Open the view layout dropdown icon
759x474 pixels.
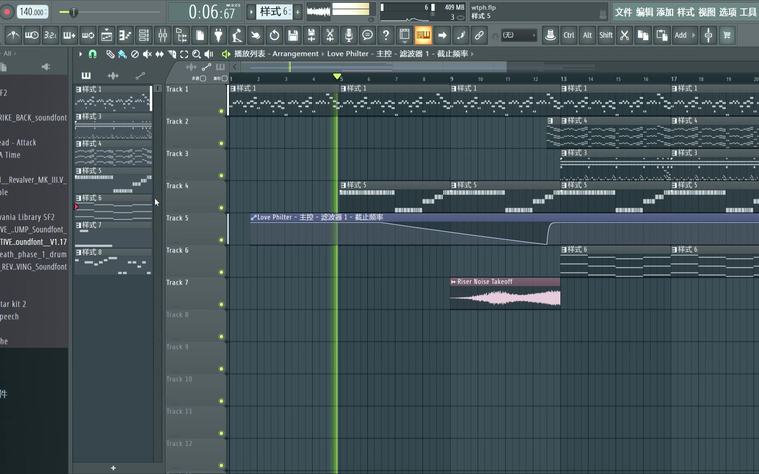[x=405, y=35]
